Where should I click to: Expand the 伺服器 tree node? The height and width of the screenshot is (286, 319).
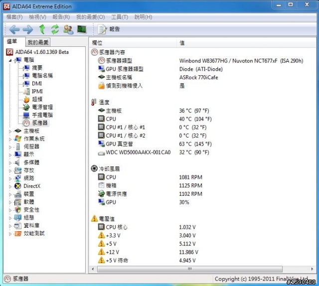pos(10,147)
